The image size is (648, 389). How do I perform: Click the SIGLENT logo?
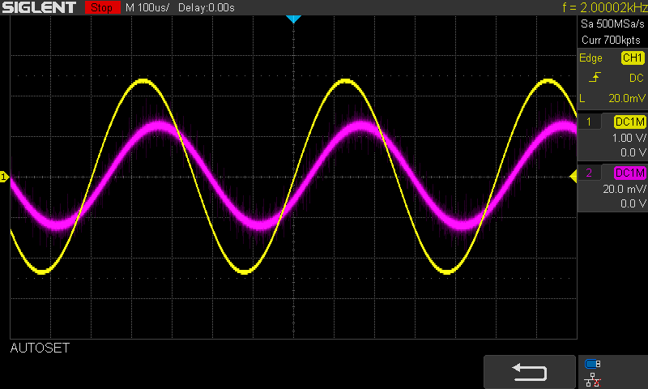tap(39, 7)
